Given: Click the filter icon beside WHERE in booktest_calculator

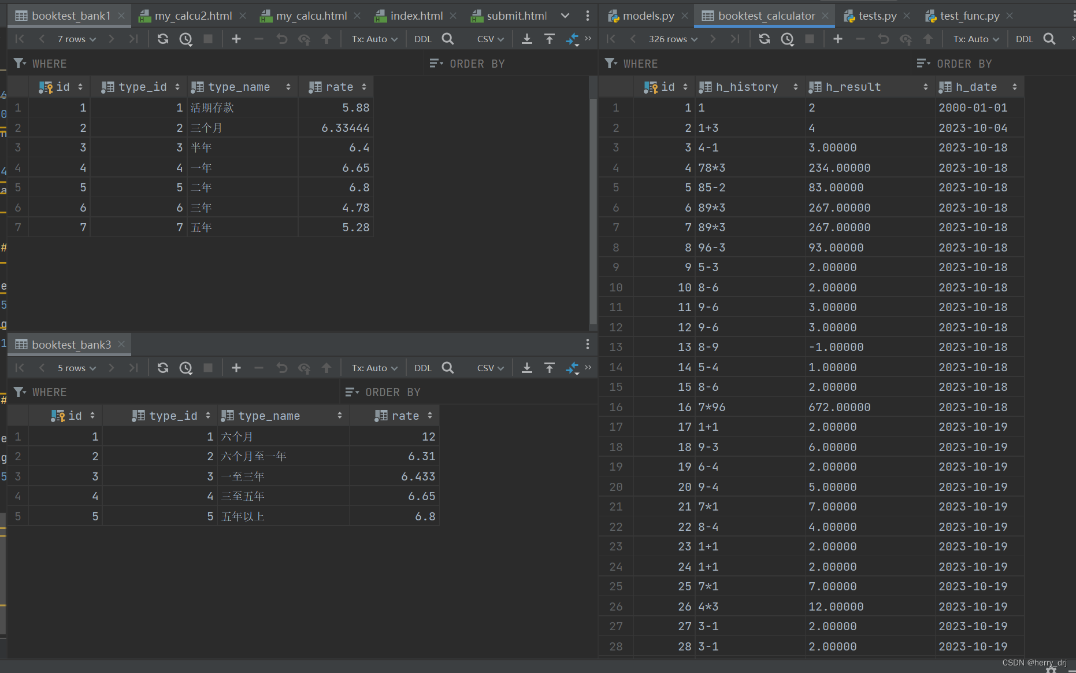Looking at the screenshot, I should [611, 63].
